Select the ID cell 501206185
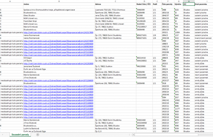The width and height of the screenshot is (213, 137). click(144, 21)
